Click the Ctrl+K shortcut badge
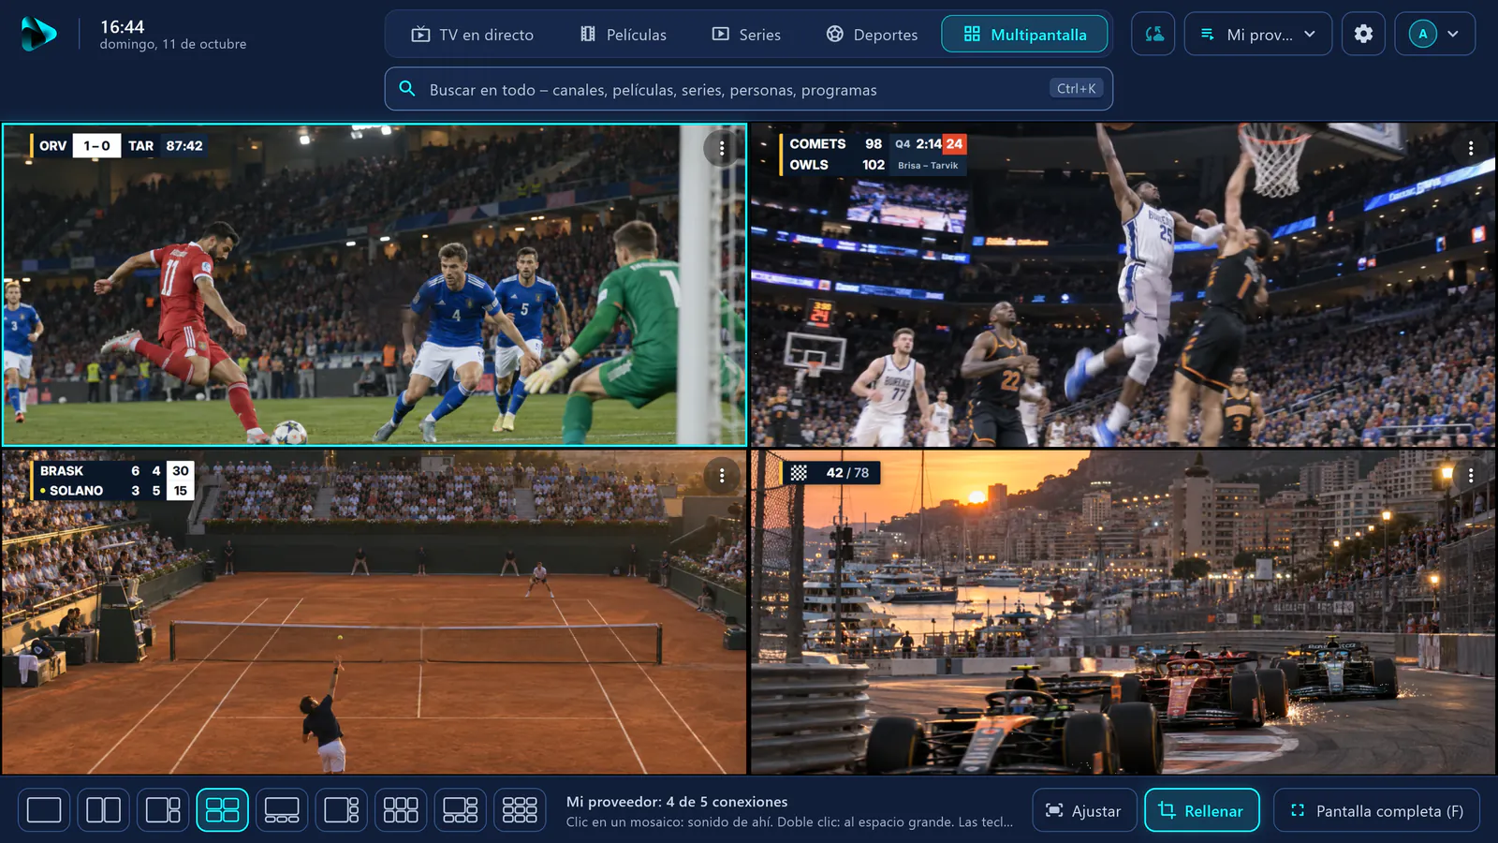 pos(1076,88)
